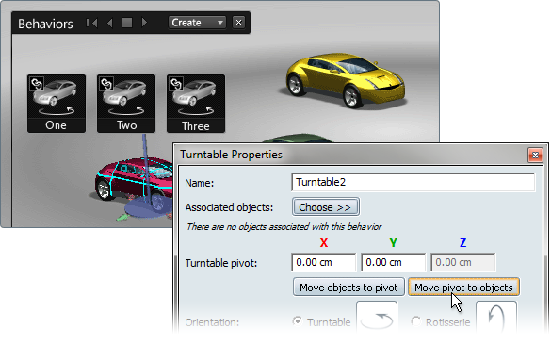Click the link icon on behavior One
551x345 pixels.
(x=37, y=84)
